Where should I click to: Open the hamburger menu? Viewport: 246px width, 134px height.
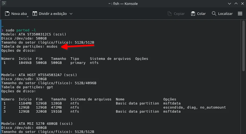tap(240, 14)
